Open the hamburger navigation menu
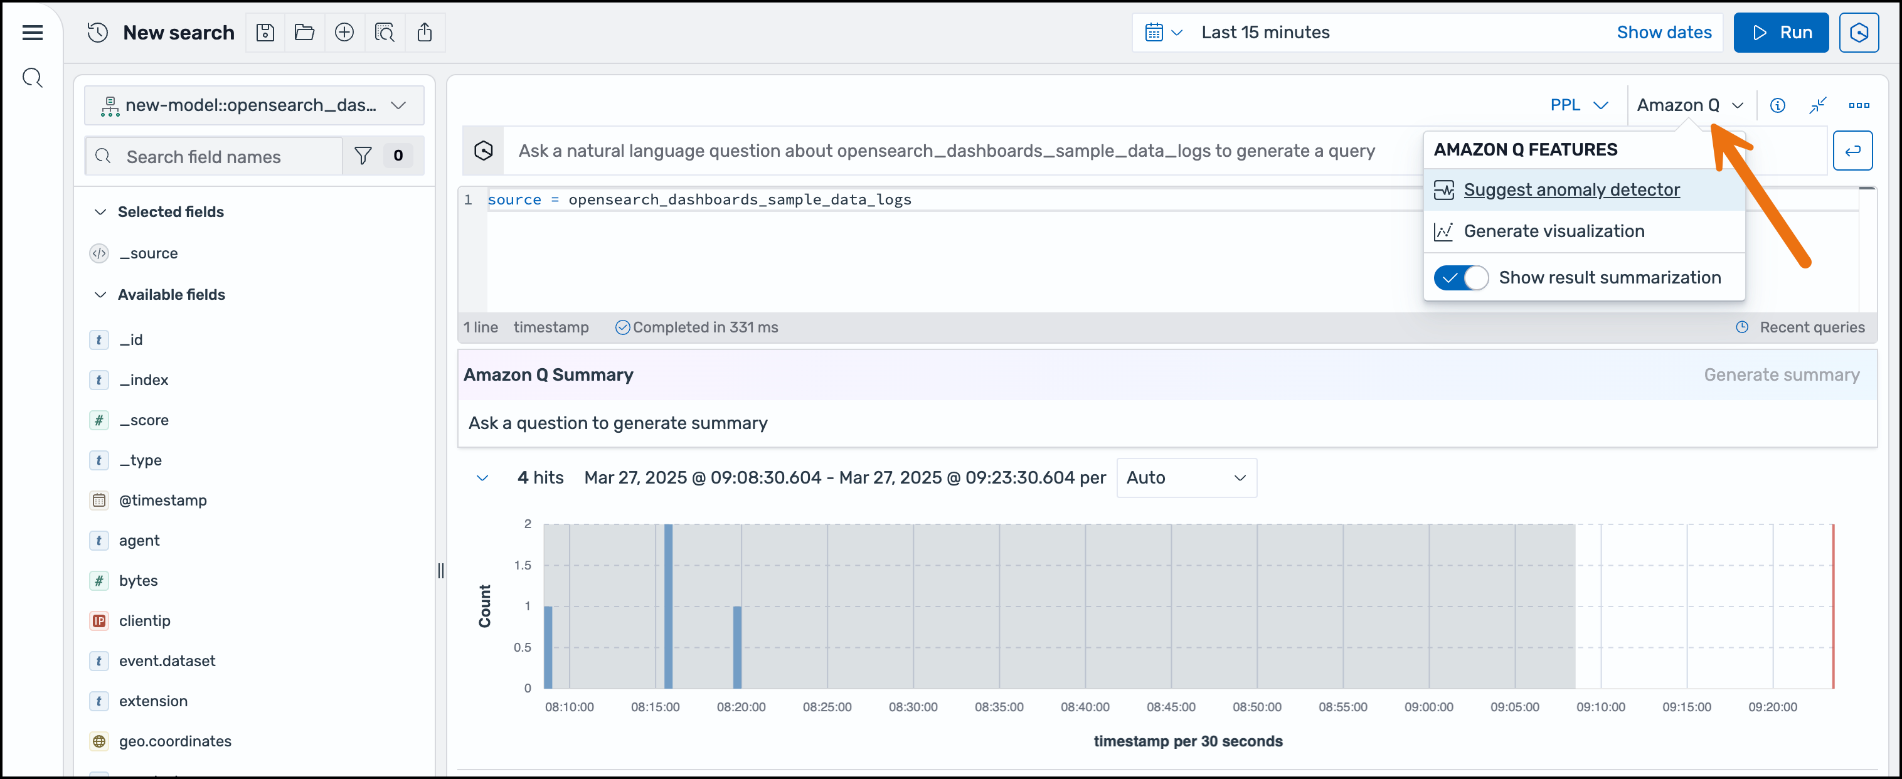This screenshot has height=779, width=1902. 33,33
